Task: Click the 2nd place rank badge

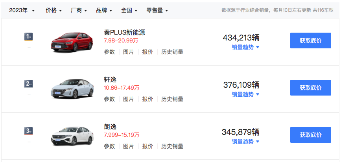Action: (x=28, y=84)
